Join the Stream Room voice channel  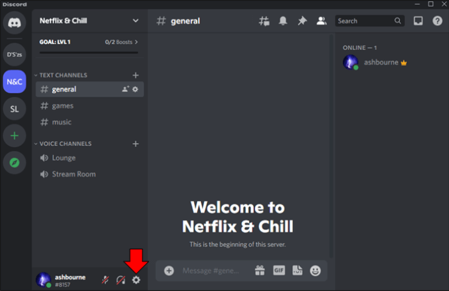click(x=90, y=174)
